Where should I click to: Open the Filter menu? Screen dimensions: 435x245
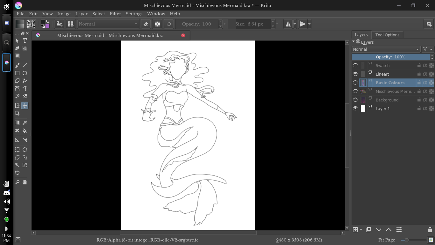tap(115, 14)
